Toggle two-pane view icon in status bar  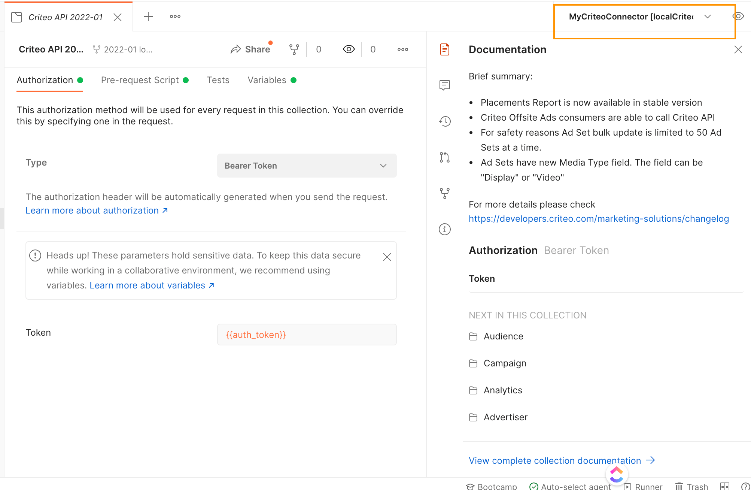(x=725, y=486)
